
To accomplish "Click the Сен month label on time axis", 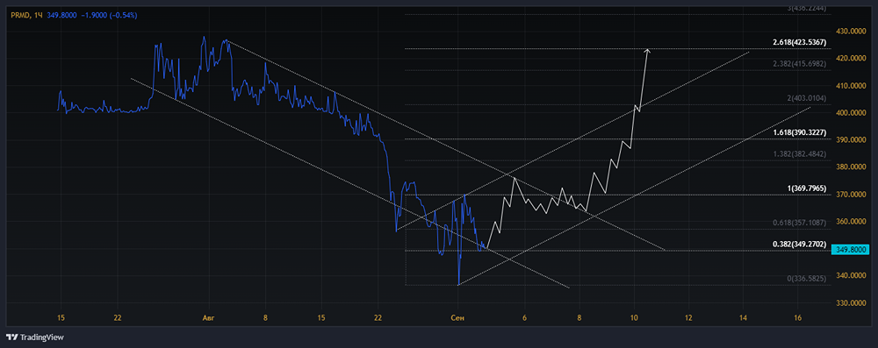I will pyautogui.click(x=457, y=318).
